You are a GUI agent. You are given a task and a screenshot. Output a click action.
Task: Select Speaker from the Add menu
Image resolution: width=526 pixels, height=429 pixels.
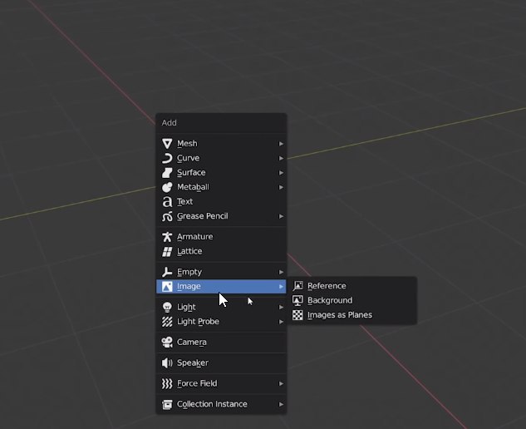221,362
